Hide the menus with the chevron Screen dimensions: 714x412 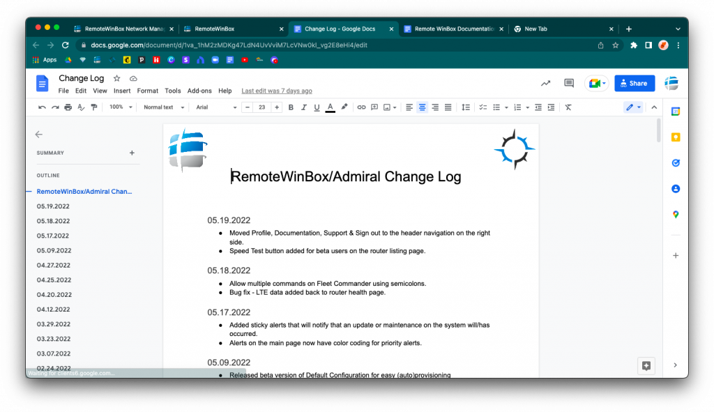[x=654, y=107]
